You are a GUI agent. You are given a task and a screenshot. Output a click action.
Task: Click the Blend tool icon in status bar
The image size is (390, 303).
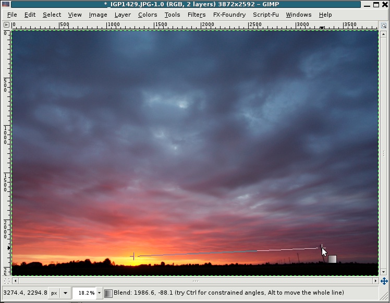pyautogui.click(x=108, y=293)
